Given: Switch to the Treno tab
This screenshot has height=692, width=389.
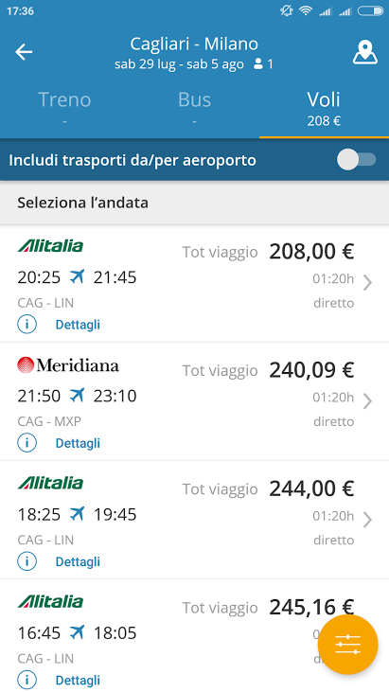Looking at the screenshot, I should click(x=64, y=107).
